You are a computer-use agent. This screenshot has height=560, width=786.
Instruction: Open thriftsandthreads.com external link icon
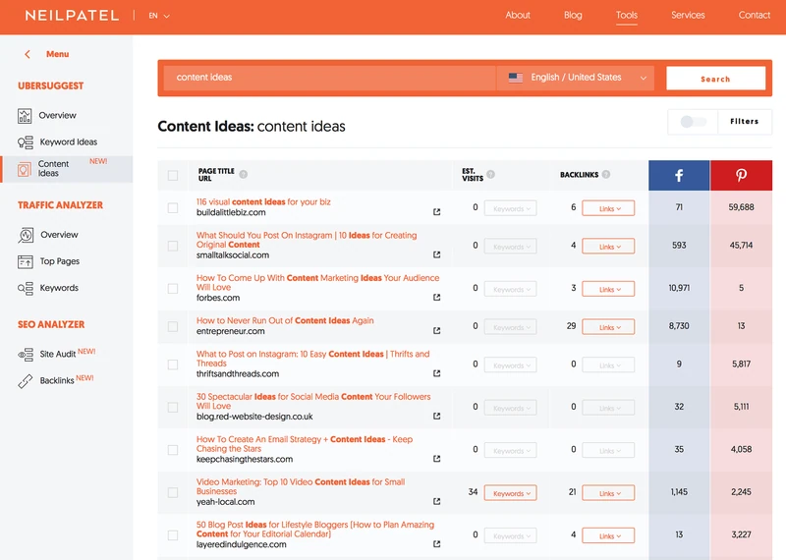pos(436,373)
